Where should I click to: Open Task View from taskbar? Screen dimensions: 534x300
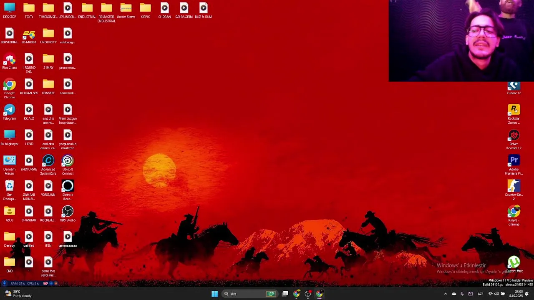tap(285, 294)
